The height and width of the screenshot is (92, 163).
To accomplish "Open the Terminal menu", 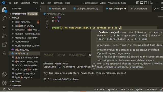I will pos(58,3).
